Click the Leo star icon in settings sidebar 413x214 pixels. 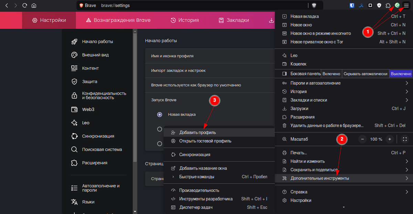coord(74,123)
